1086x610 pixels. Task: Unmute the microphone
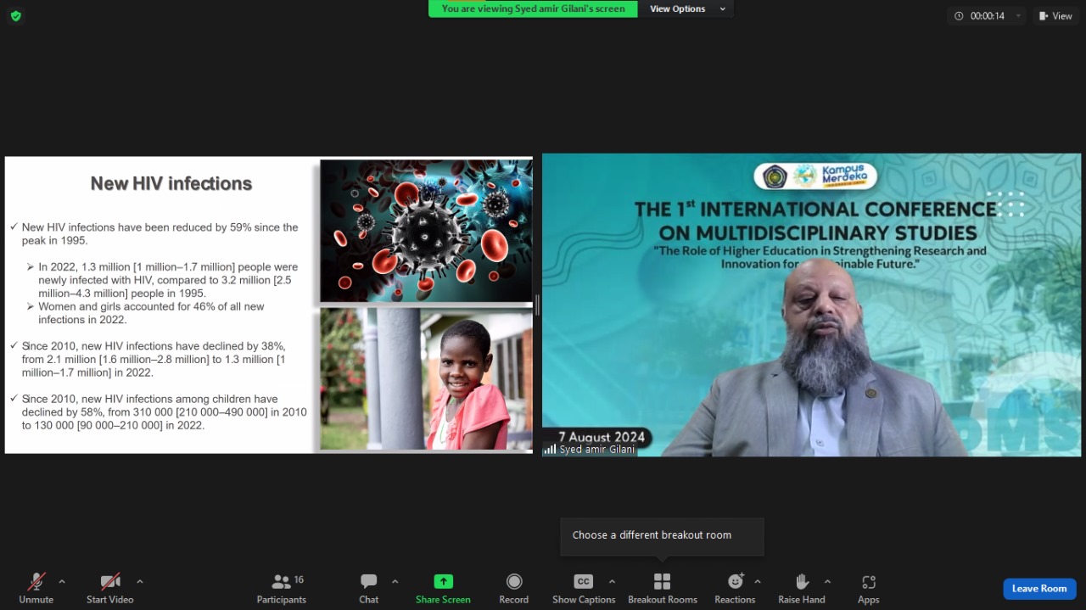pos(36,588)
